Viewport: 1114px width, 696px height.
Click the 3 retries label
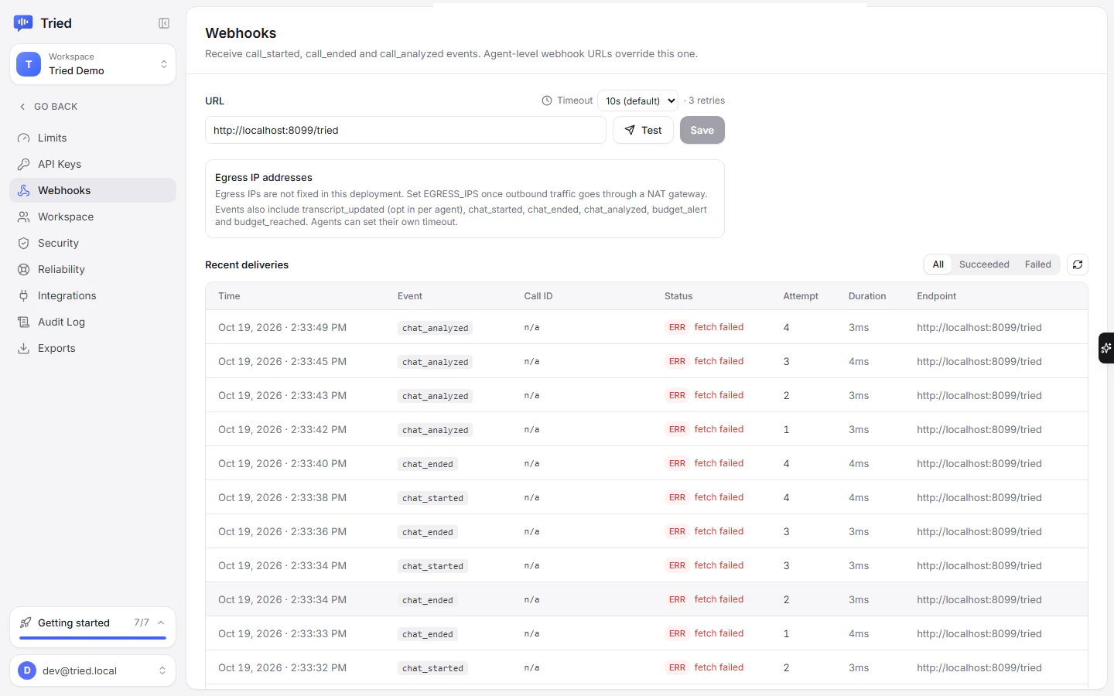pyautogui.click(x=706, y=101)
